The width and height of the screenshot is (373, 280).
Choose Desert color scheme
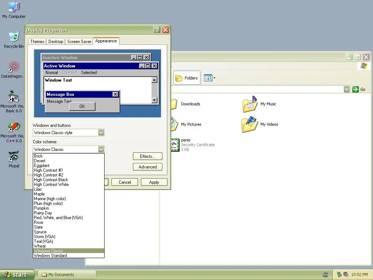[68, 161]
